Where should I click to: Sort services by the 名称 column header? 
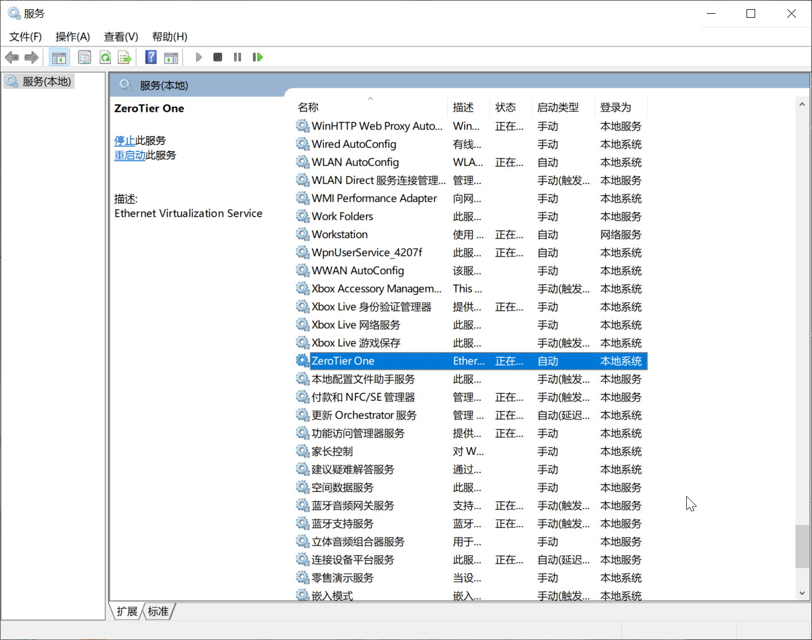click(x=308, y=107)
